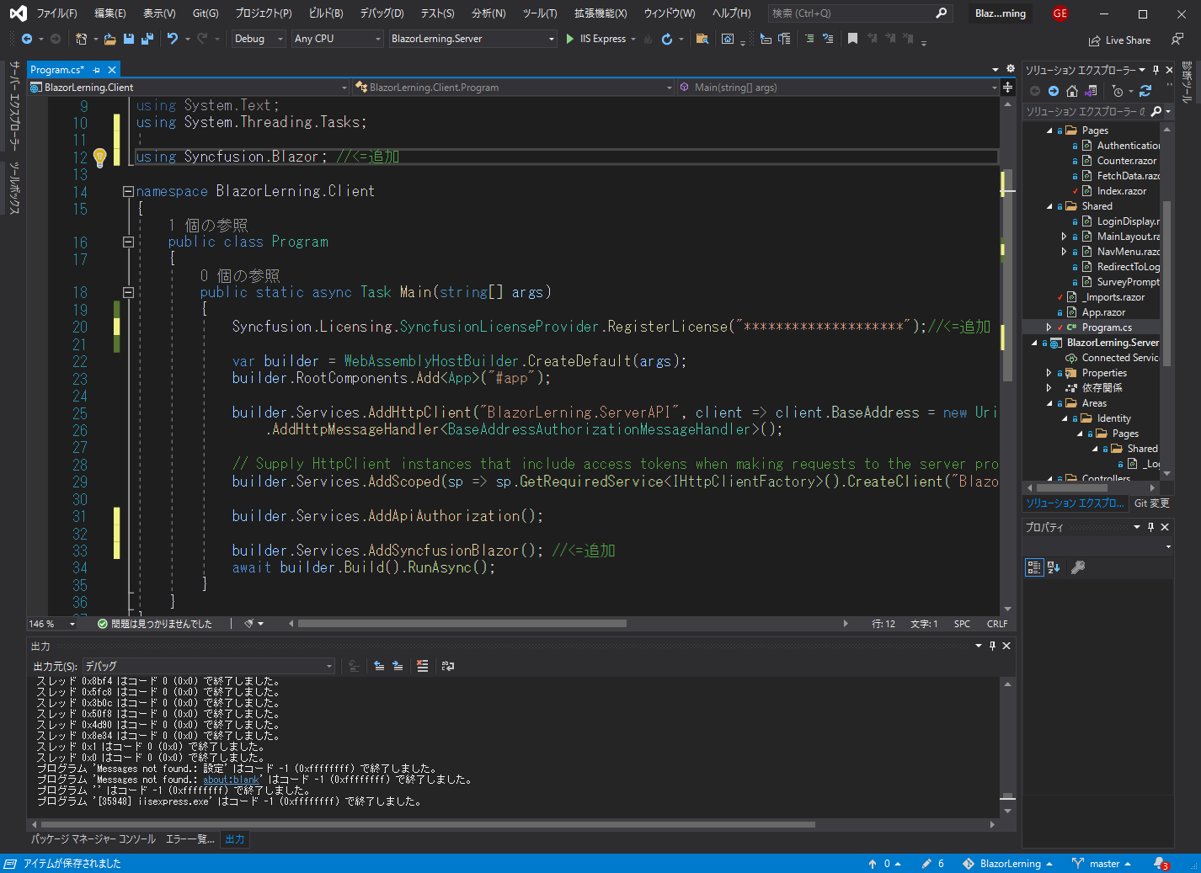Click the navigate backward arrow icon
Screen dimensions: 1201x873
[x=27, y=39]
